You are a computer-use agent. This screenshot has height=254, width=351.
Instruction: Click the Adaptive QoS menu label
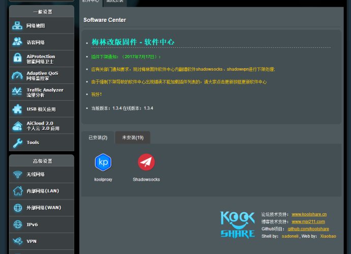42,76
